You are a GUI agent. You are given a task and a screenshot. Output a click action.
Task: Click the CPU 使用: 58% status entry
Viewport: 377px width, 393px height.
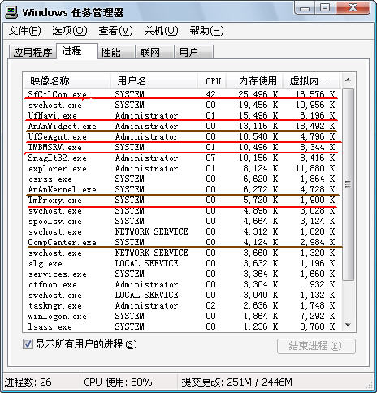(118, 382)
